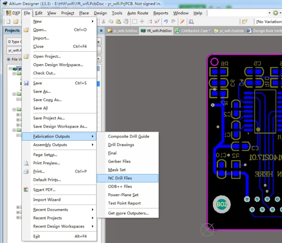Open the File menu
This screenshot has height=243, width=282.
pos(27,13)
